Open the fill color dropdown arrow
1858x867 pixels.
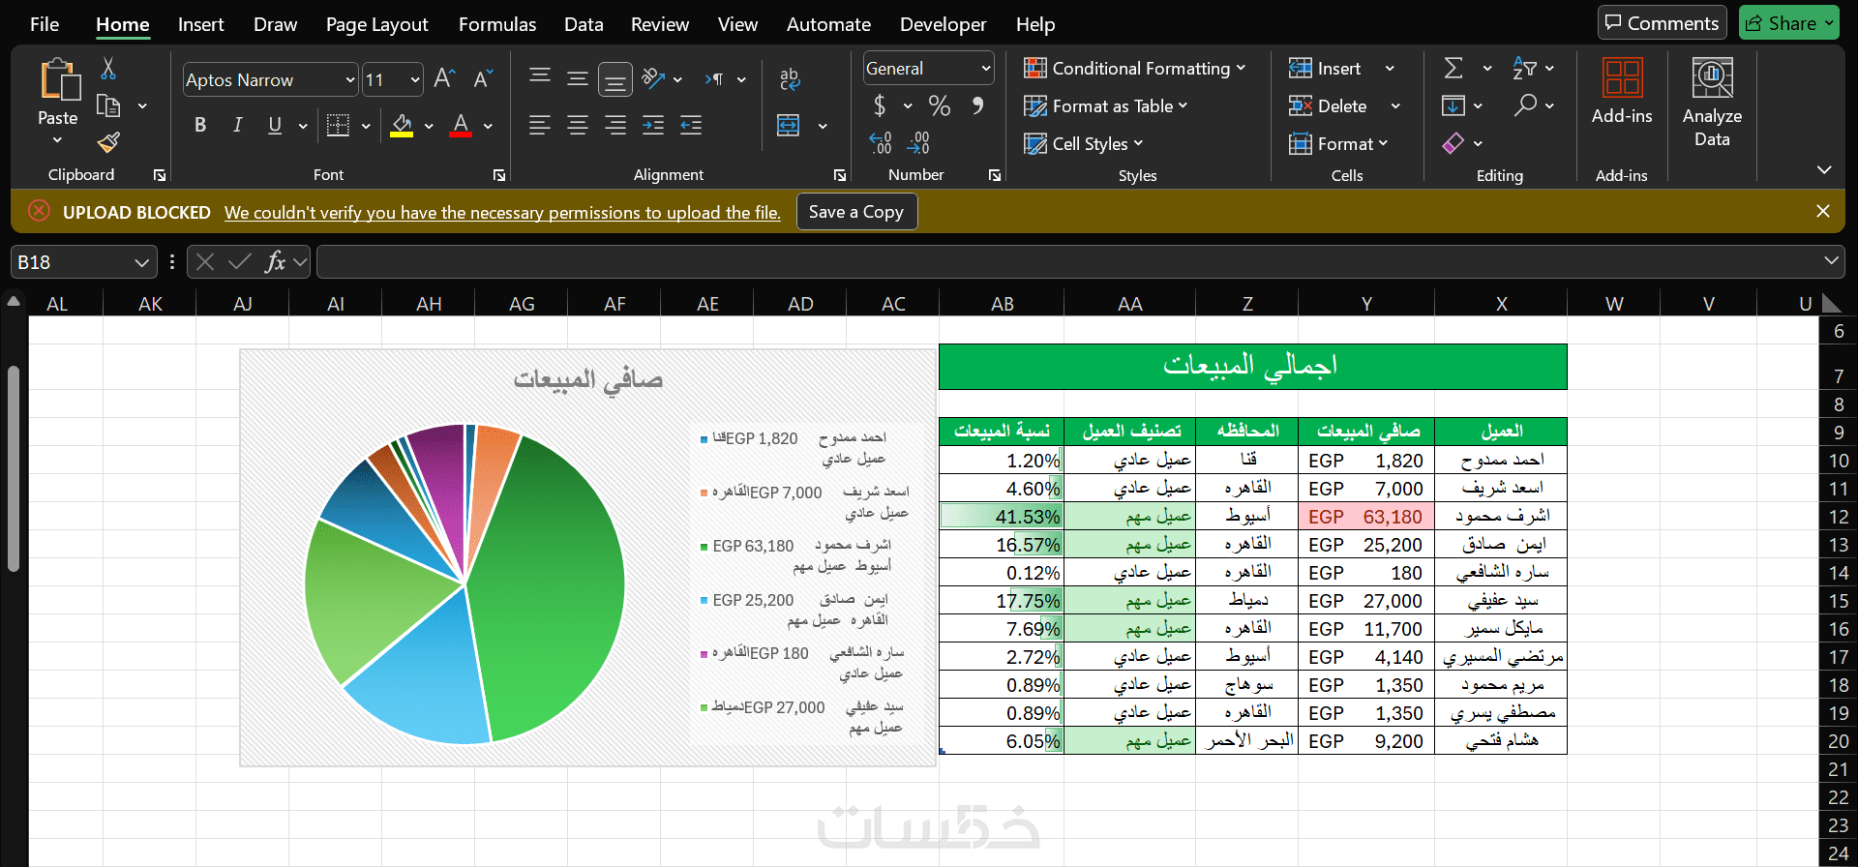(x=429, y=126)
